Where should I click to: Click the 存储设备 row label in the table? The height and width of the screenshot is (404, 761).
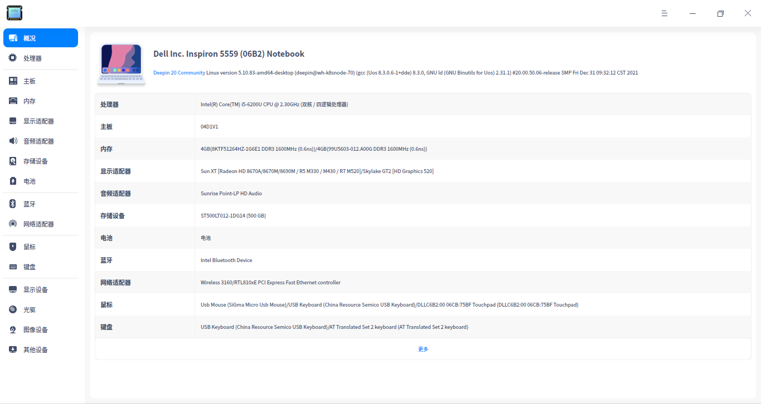[x=113, y=216]
